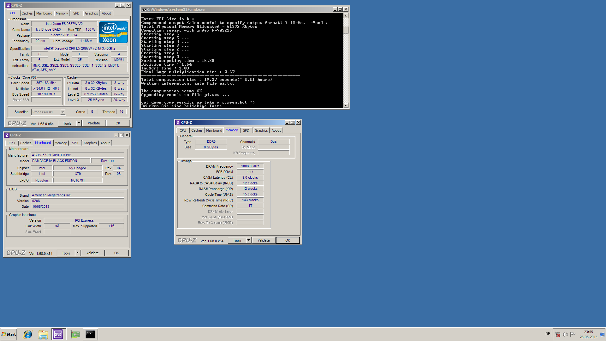The height and width of the screenshot is (341, 606).
Task: Click Validate in the Mainboard window
Action: 92,253
